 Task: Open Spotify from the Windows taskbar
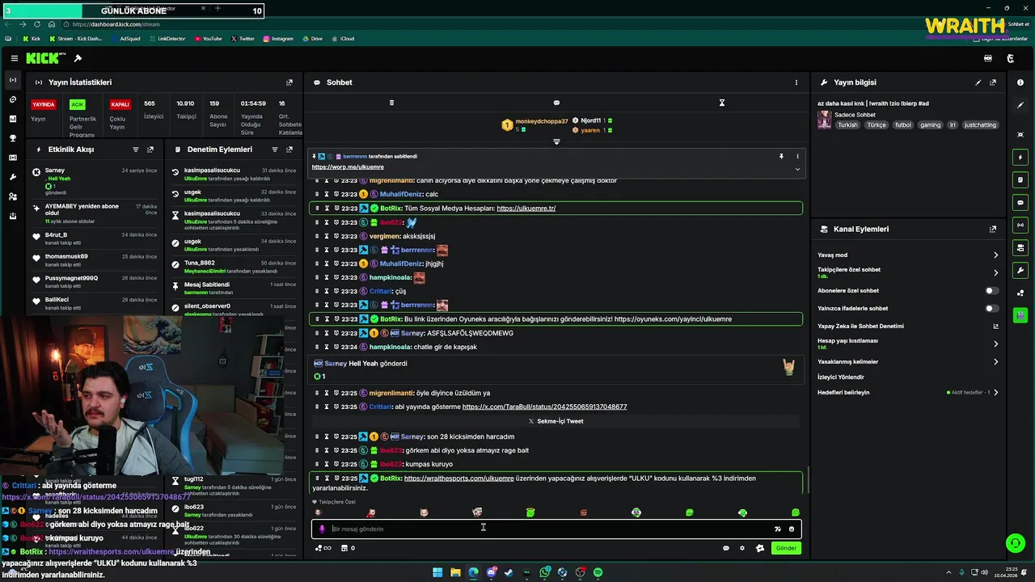[598, 572]
